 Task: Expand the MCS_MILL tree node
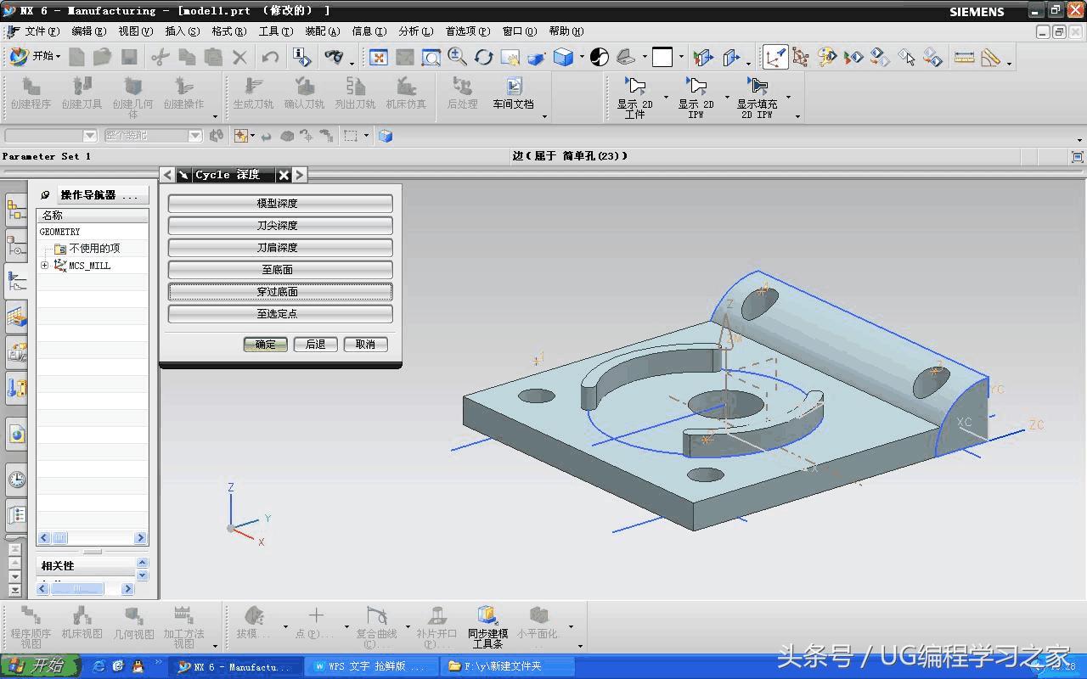(x=45, y=266)
